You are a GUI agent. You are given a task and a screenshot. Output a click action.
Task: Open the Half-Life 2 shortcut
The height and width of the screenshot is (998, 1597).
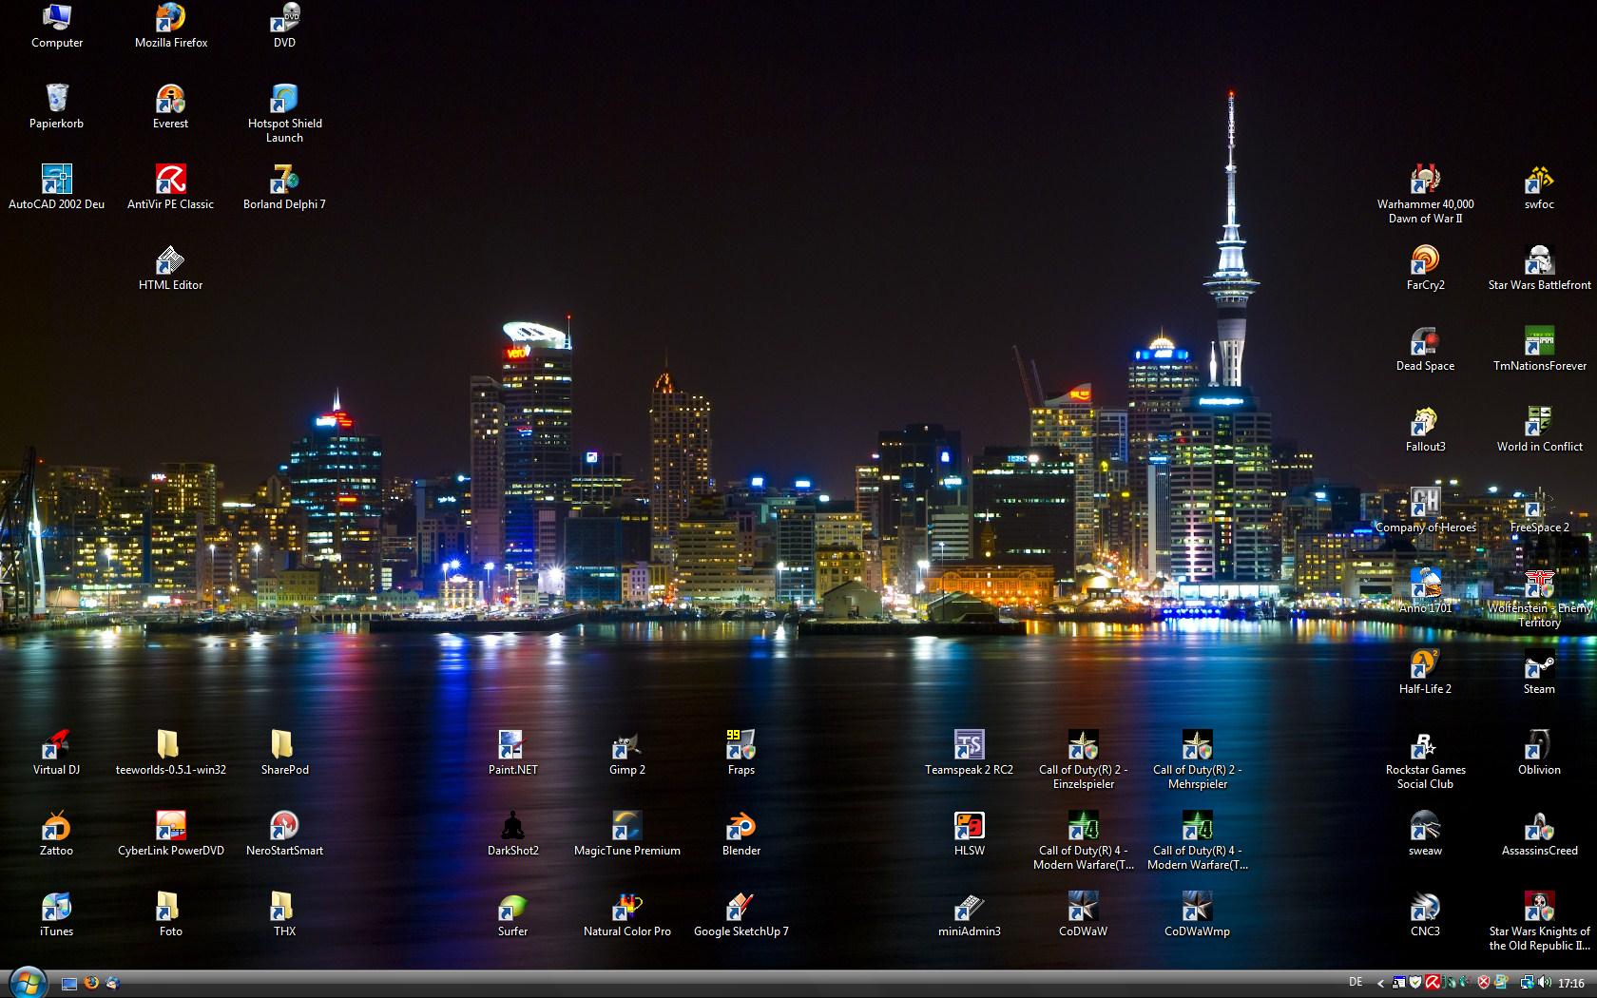(1425, 664)
